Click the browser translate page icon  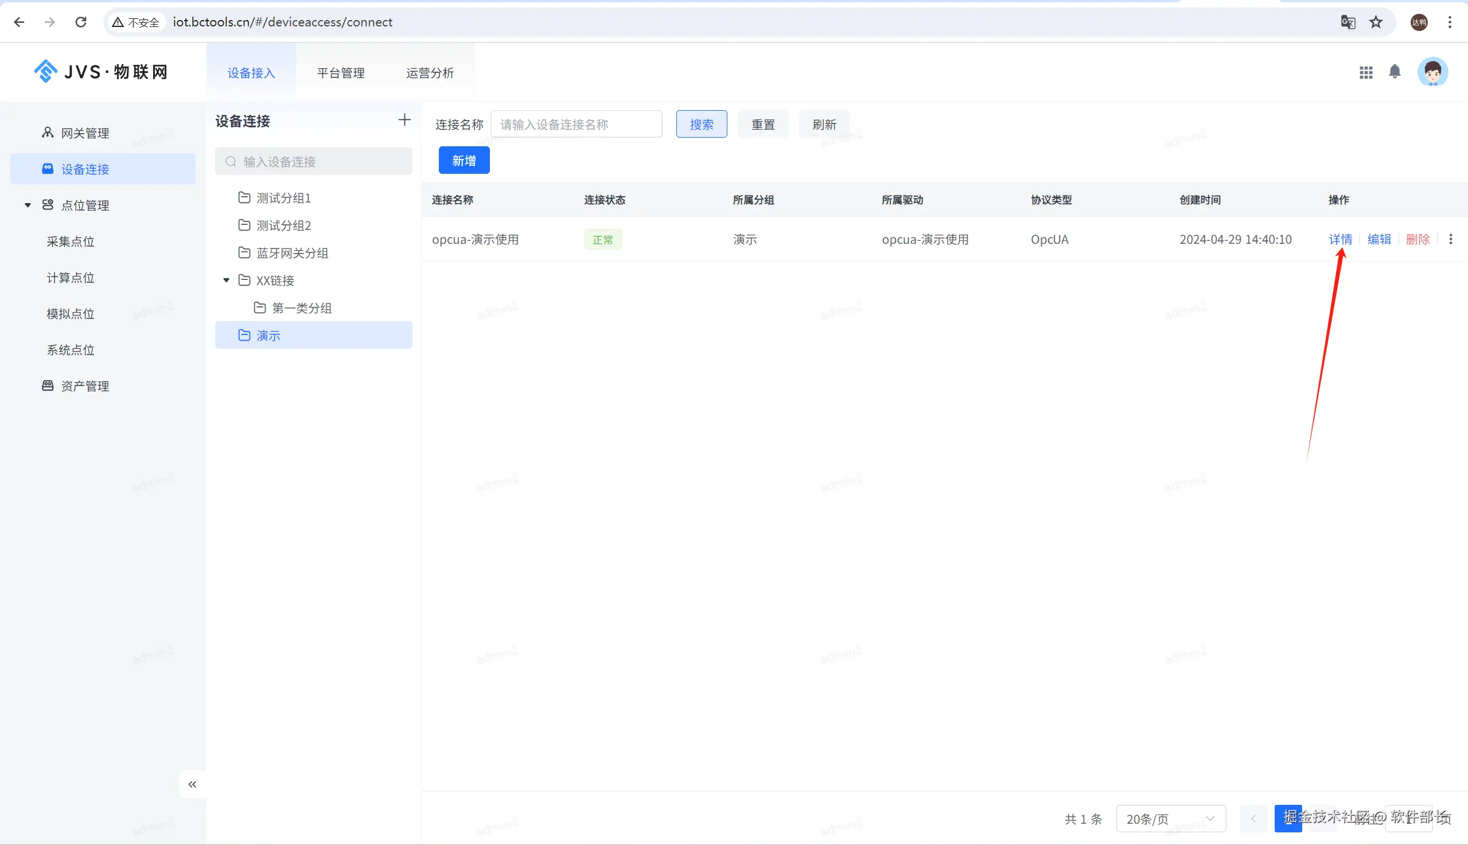(1348, 22)
